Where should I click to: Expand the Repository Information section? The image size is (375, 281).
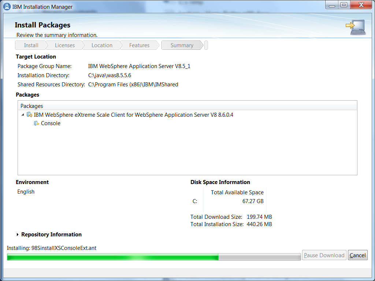pyautogui.click(x=18, y=235)
